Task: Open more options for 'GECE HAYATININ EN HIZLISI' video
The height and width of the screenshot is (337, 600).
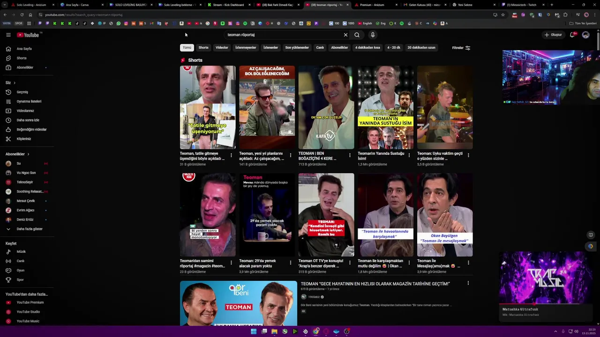Action: (468, 283)
